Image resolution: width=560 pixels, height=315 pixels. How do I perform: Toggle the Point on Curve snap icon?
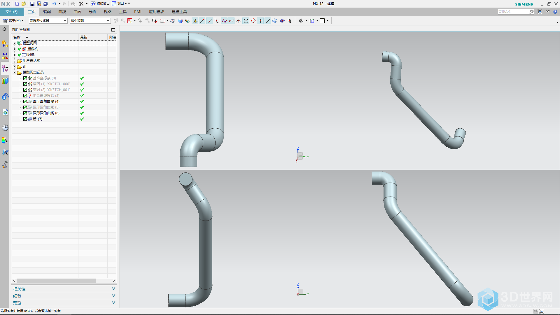[268, 21]
